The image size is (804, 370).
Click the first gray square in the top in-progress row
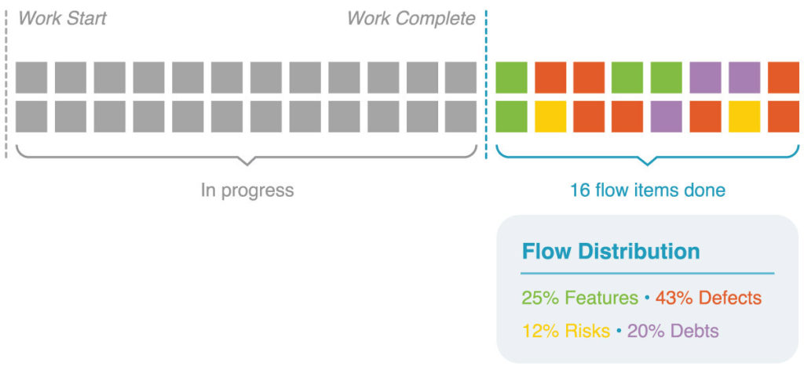(31, 78)
